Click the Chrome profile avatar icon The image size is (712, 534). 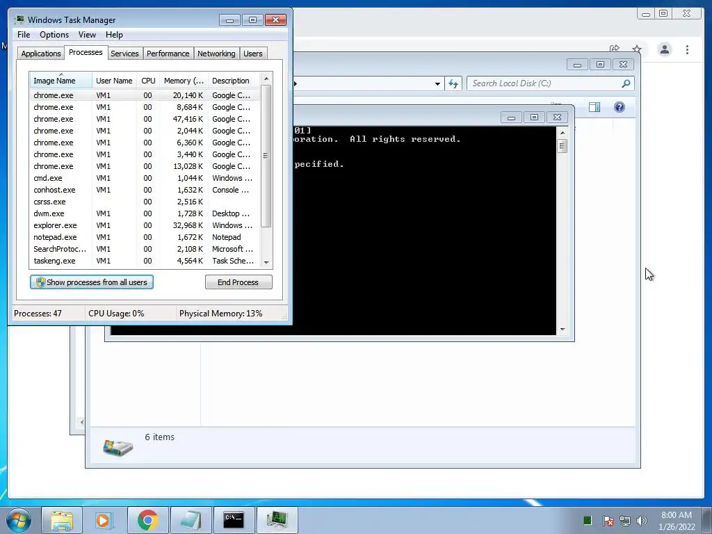pyautogui.click(x=665, y=49)
